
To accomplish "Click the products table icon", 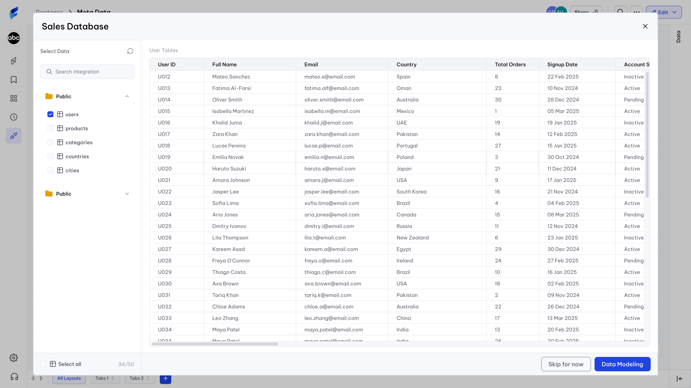I will (60, 128).
